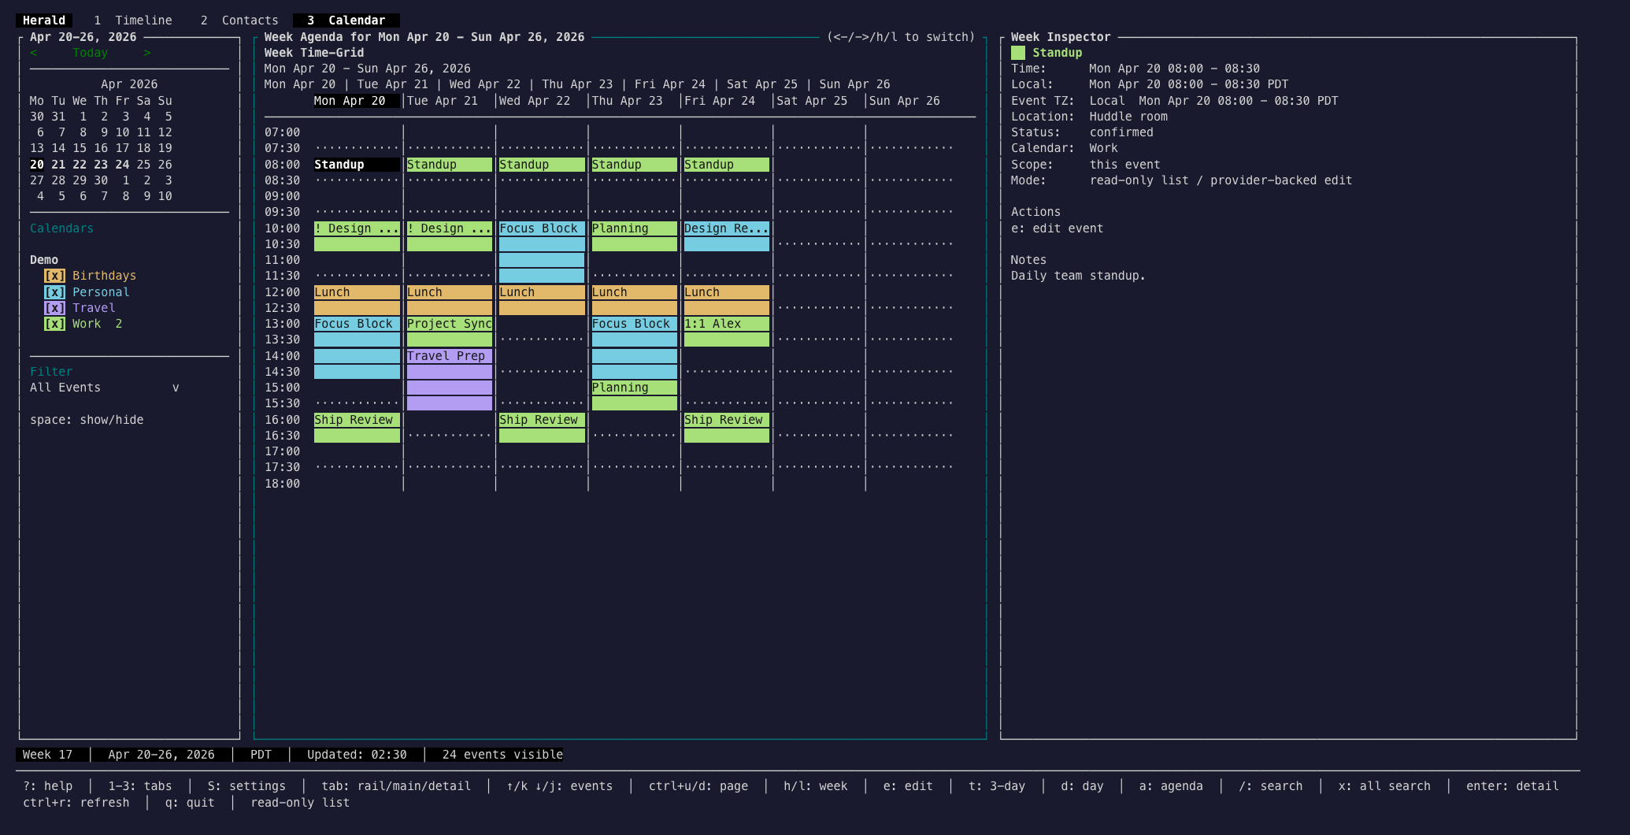Image resolution: width=1630 pixels, height=835 pixels.
Task: Select Friday's Lunch event
Action: (727, 300)
